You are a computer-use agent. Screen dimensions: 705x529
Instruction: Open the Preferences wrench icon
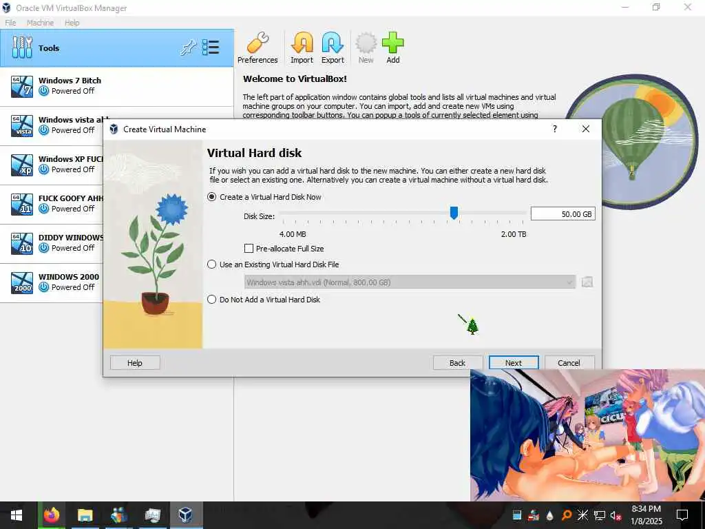[x=257, y=43]
